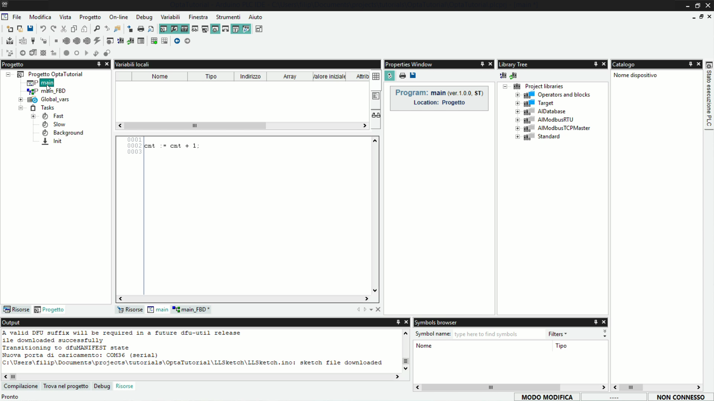Click the blue back navigation arrow

tap(177, 41)
